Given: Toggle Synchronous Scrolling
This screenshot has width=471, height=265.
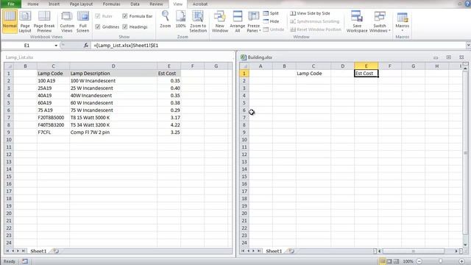Looking at the screenshot, I should (314, 21).
